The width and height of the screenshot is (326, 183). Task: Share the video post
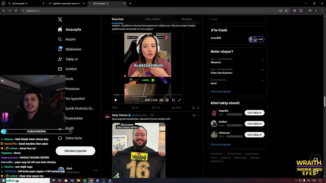(198, 108)
